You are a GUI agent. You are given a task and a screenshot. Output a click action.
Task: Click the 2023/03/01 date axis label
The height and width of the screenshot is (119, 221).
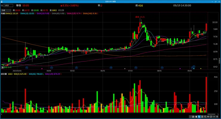(x=17, y=71)
